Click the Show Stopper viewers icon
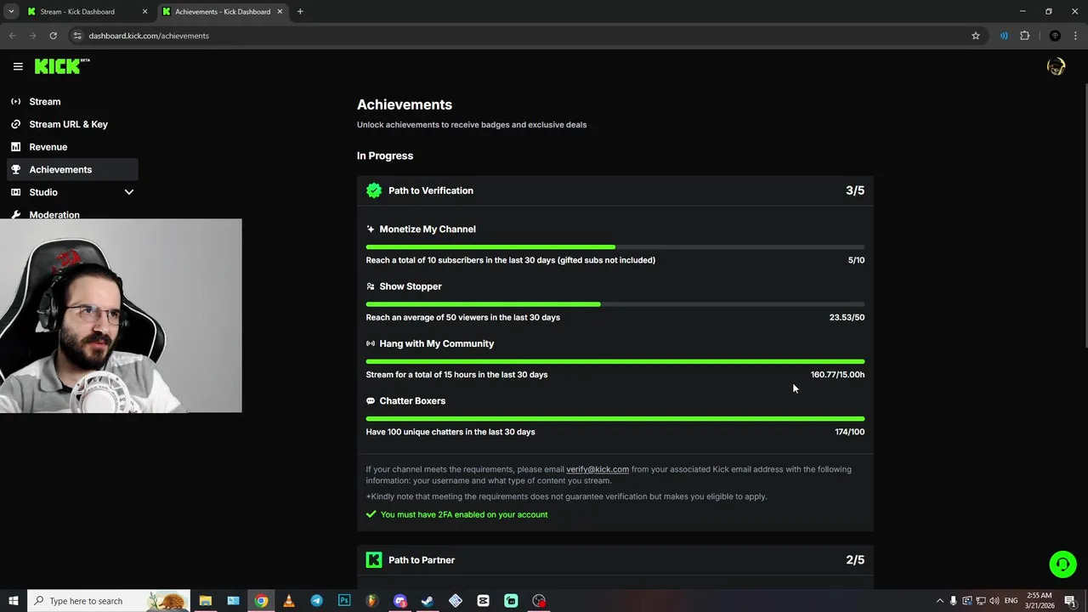This screenshot has height=612, width=1088. tap(371, 286)
